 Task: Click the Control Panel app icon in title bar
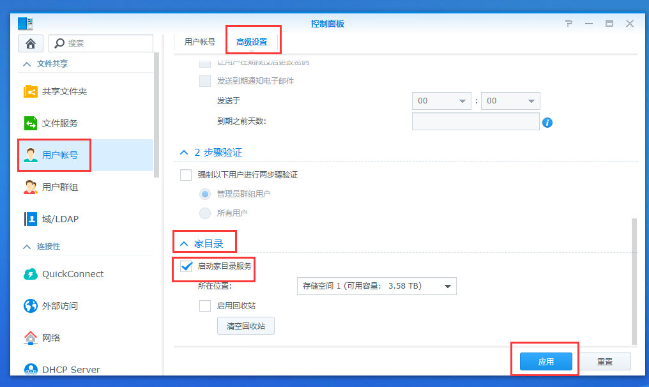(x=26, y=24)
